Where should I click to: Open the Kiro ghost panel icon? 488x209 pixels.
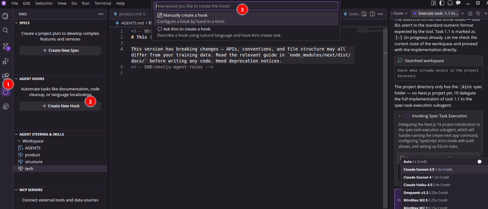(5, 92)
